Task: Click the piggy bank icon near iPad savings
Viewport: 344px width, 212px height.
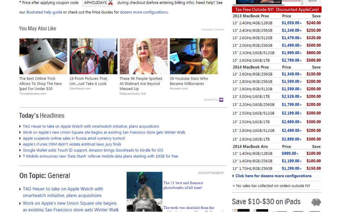Action: (316, 202)
